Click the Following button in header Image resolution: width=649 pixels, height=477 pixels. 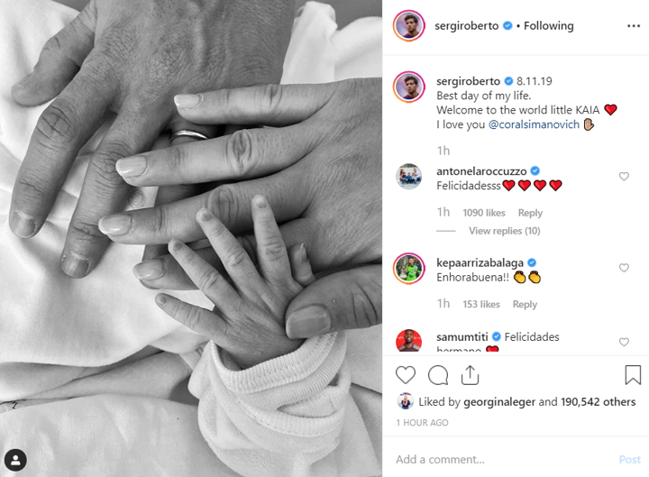tap(548, 25)
